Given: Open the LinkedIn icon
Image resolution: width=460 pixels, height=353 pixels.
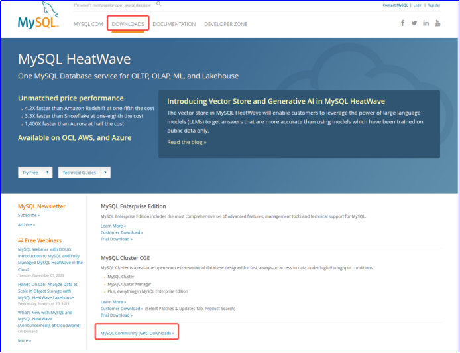Looking at the screenshot, I should 426,23.
